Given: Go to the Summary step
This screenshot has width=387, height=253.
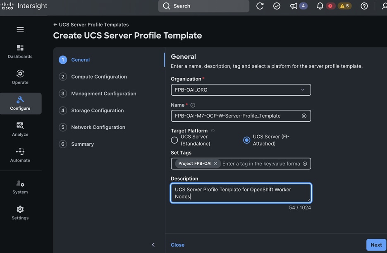Looking at the screenshot, I should click(x=76, y=144).
